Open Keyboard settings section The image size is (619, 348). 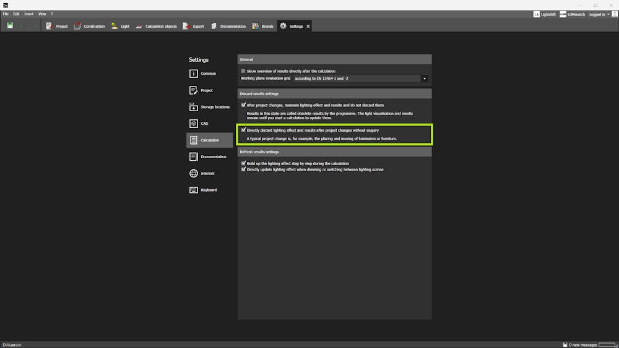pos(210,190)
